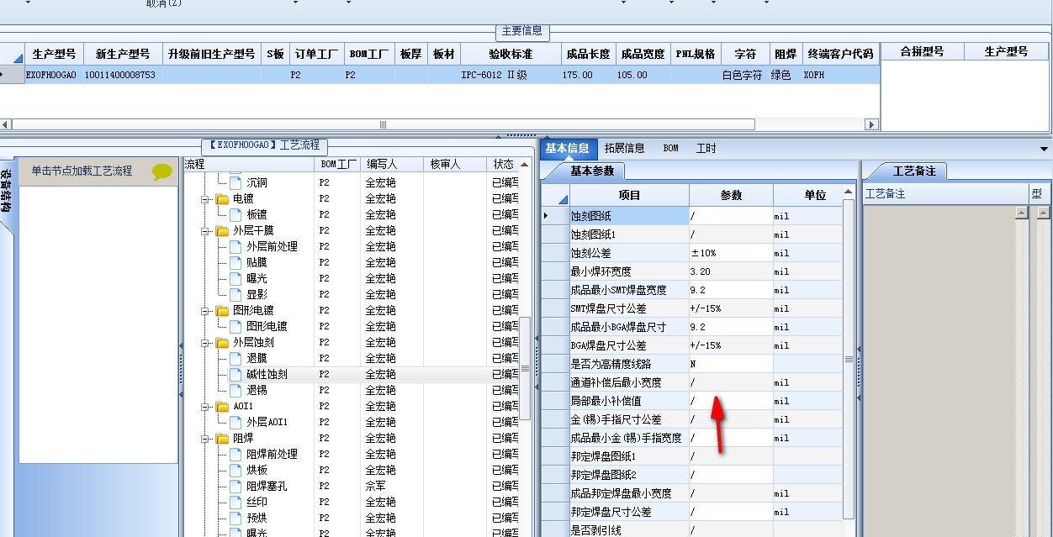Screen dimensions: 1053x537
Task: Click the AOI1 folder icon
Action: 222,407
